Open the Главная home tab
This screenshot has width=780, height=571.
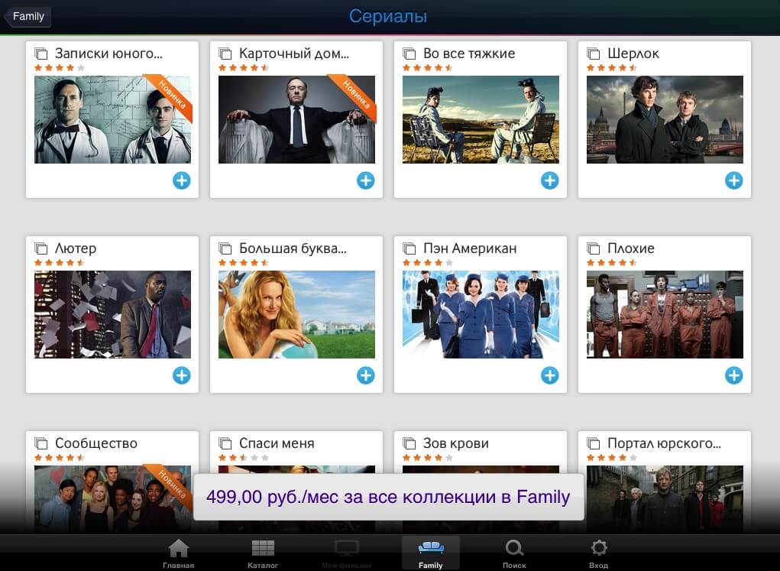click(178, 553)
